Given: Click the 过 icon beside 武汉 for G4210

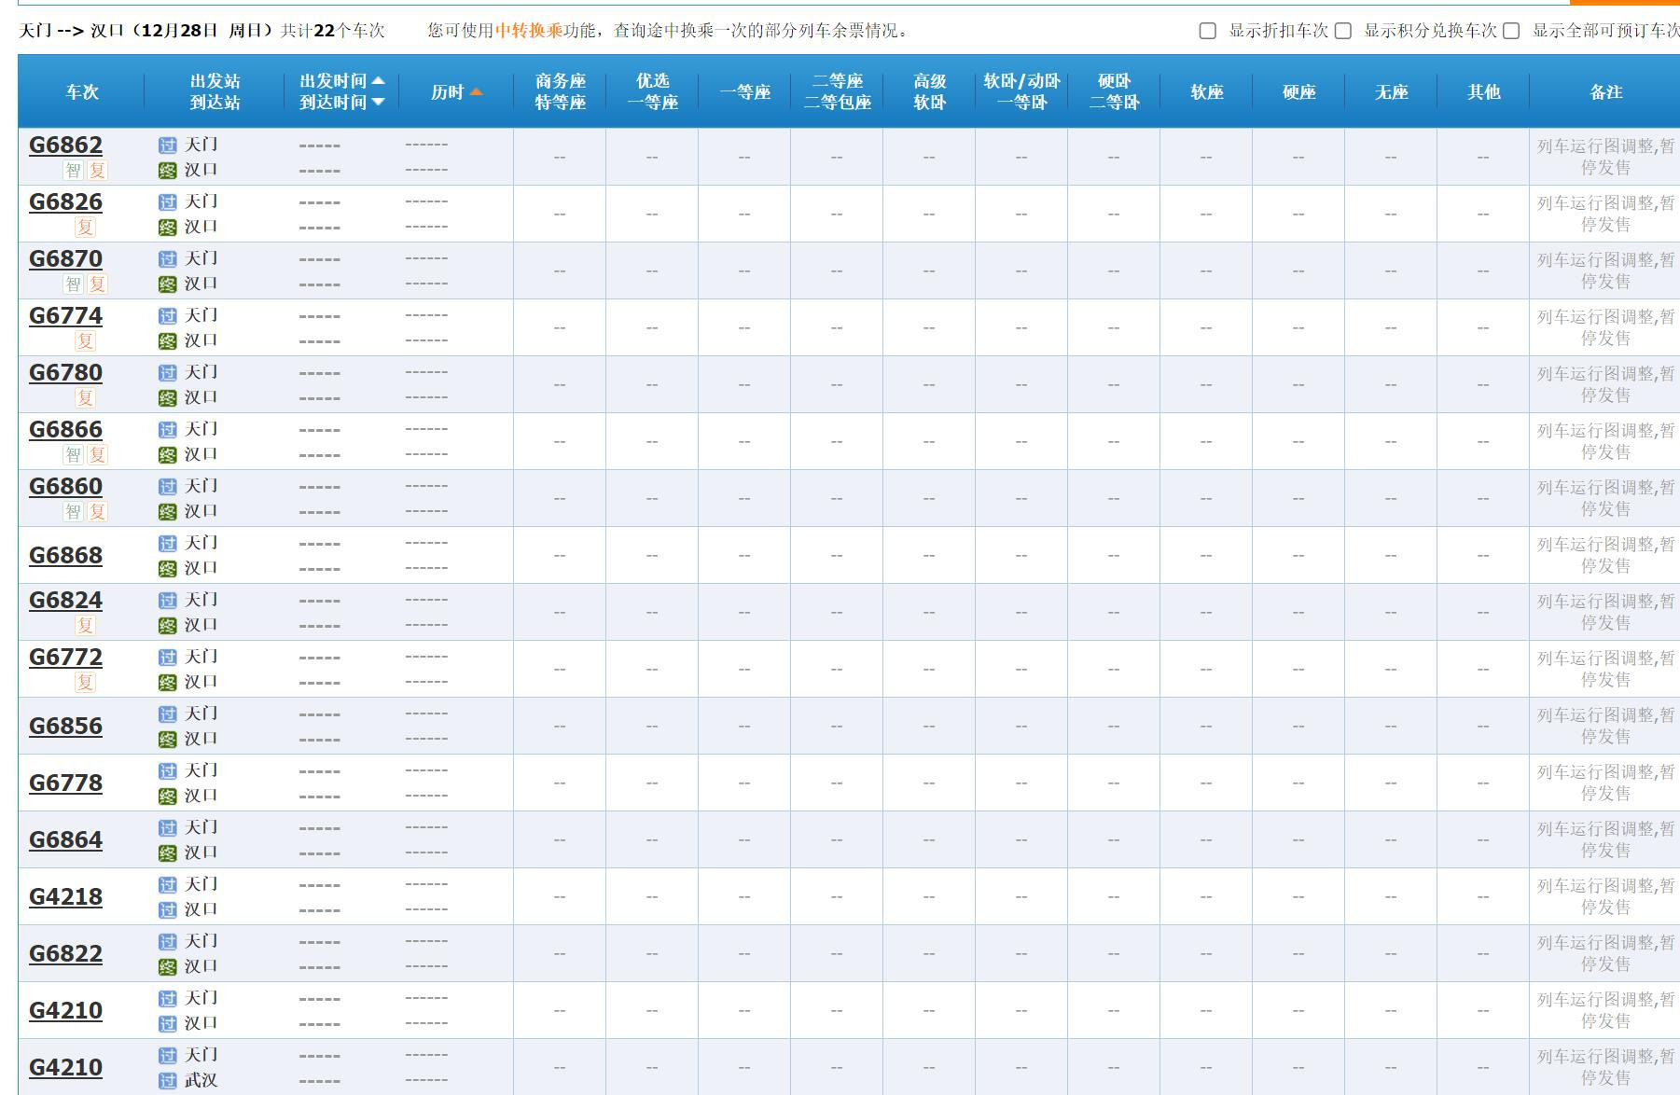Looking at the screenshot, I should [x=168, y=1081].
